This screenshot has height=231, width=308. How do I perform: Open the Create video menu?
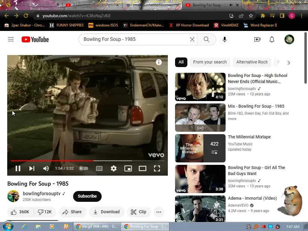coord(257,39)
